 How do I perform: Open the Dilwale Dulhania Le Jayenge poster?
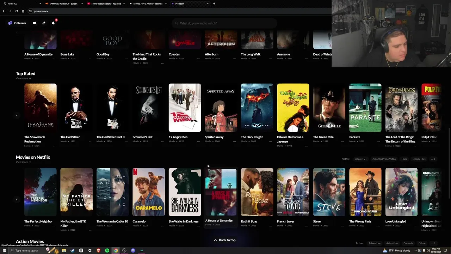tap(293, 108)
